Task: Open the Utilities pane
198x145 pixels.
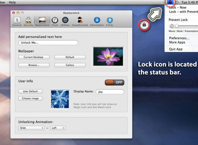Action: [x=65, y=22]
